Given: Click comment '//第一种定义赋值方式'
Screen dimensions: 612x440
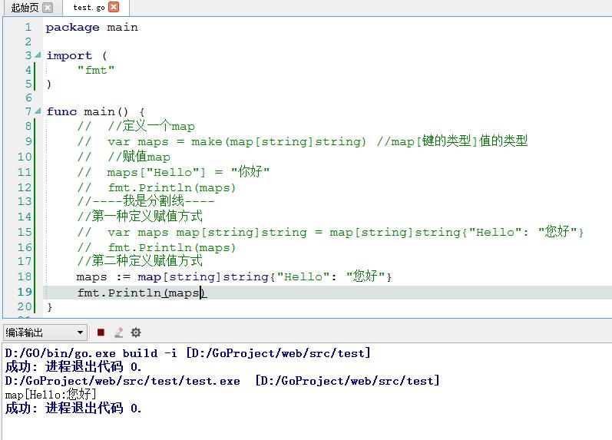Looking at the screenshot, I should pyautogui.click(x=140, y=216).
